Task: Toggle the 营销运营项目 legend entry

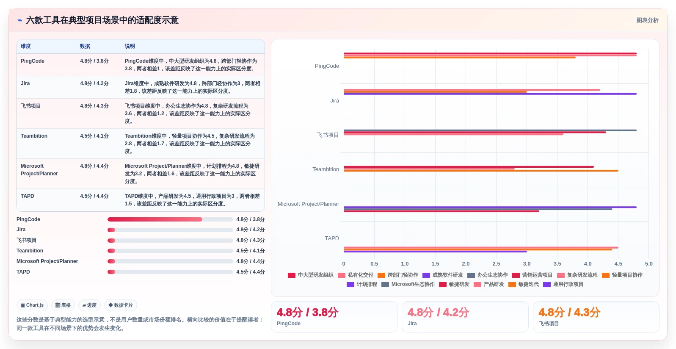Action: (533, 275)
